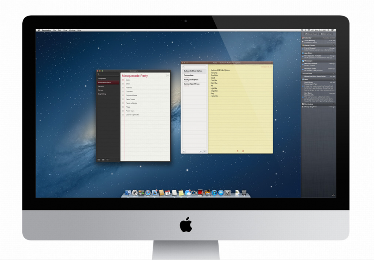374x260 pixels.
Task: Open Finder from the dock
Action: click(128, 193)
